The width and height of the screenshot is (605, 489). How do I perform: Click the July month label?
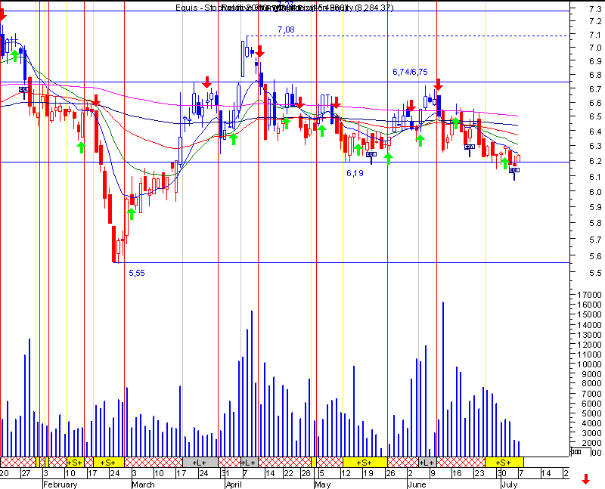[x=509, y=484]
